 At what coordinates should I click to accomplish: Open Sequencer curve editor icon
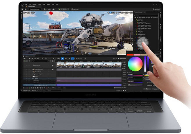point(85,58)
